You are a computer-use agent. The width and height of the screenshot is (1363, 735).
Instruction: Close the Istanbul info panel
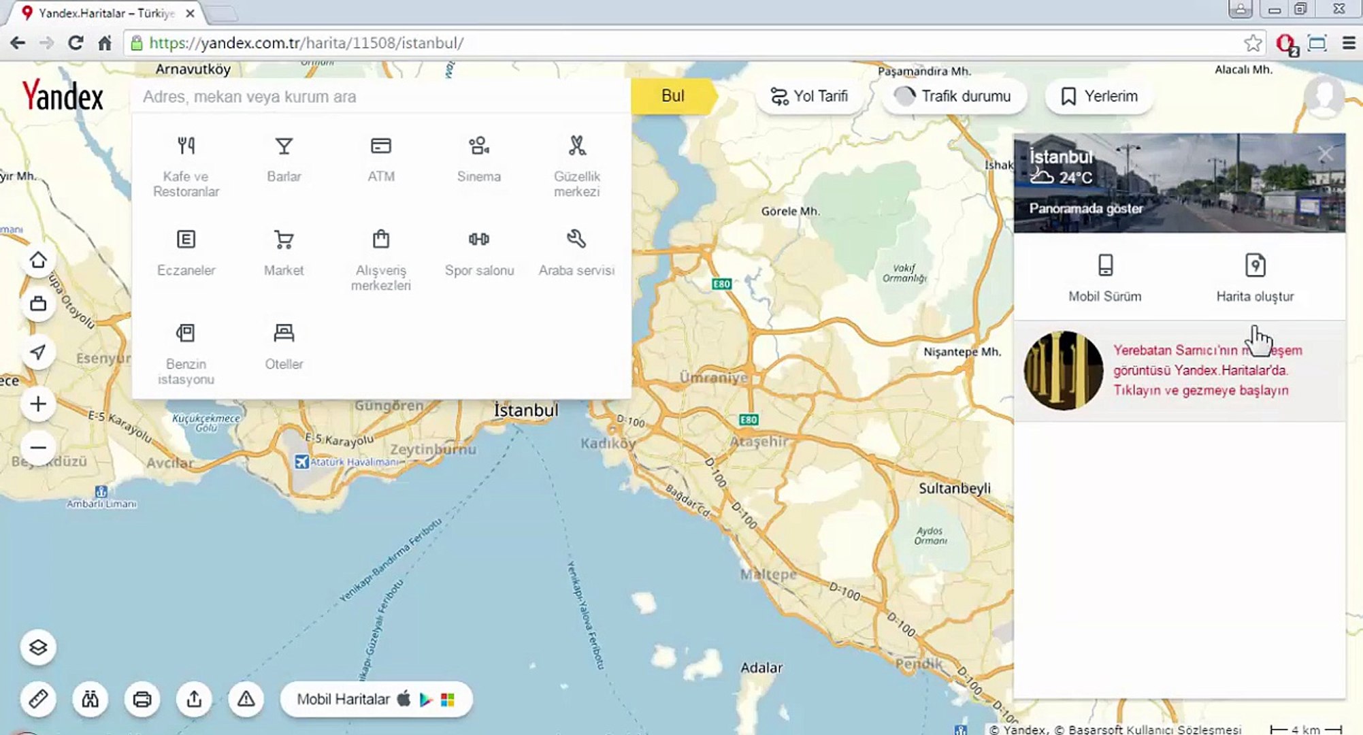(1325, 154)
